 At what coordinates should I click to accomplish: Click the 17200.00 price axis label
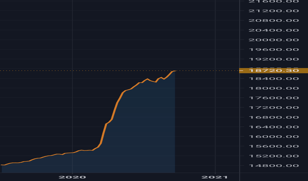click(274, 108)
